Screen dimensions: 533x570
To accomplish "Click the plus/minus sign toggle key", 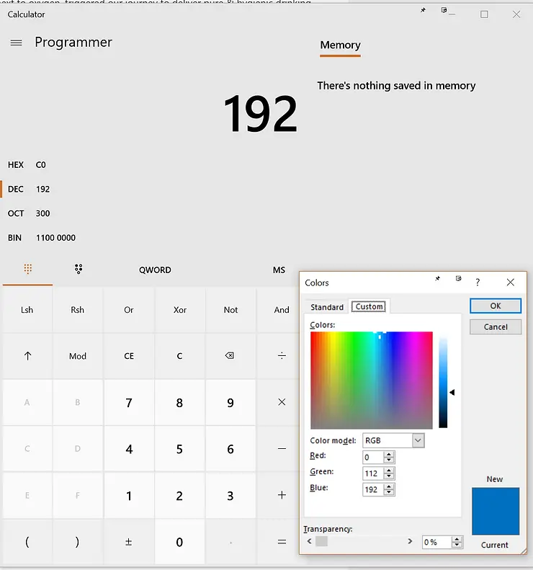I will (x=129, y=542).
